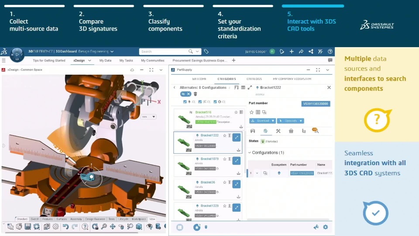Viewport: 419px width, 236px height.
Task: Open the PartSupply widget menu chevron
Action: [327, 70]
